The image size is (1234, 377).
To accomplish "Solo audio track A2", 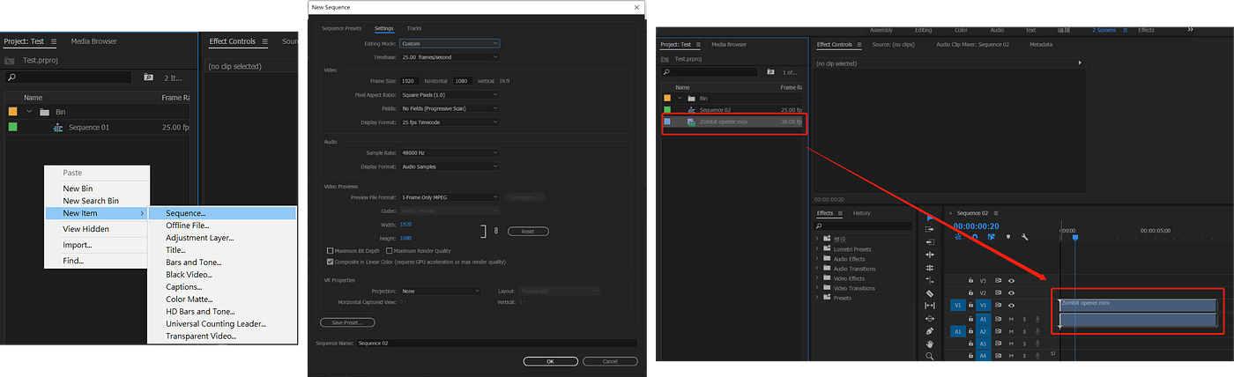I will pos(1024,331).
